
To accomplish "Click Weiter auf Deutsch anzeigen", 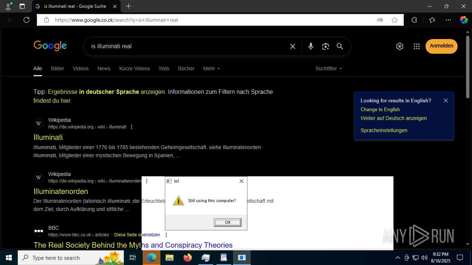I will coord(393,118).
